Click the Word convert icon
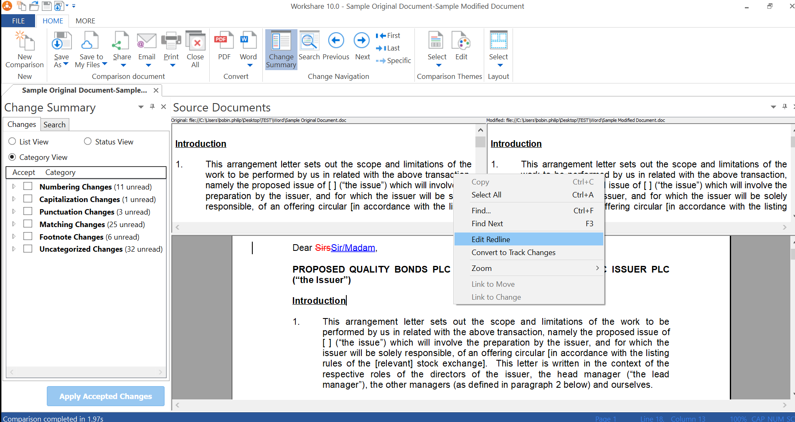The height and width of the screenshot is (422, 795). pyautogui.click(x=248, y=41)
